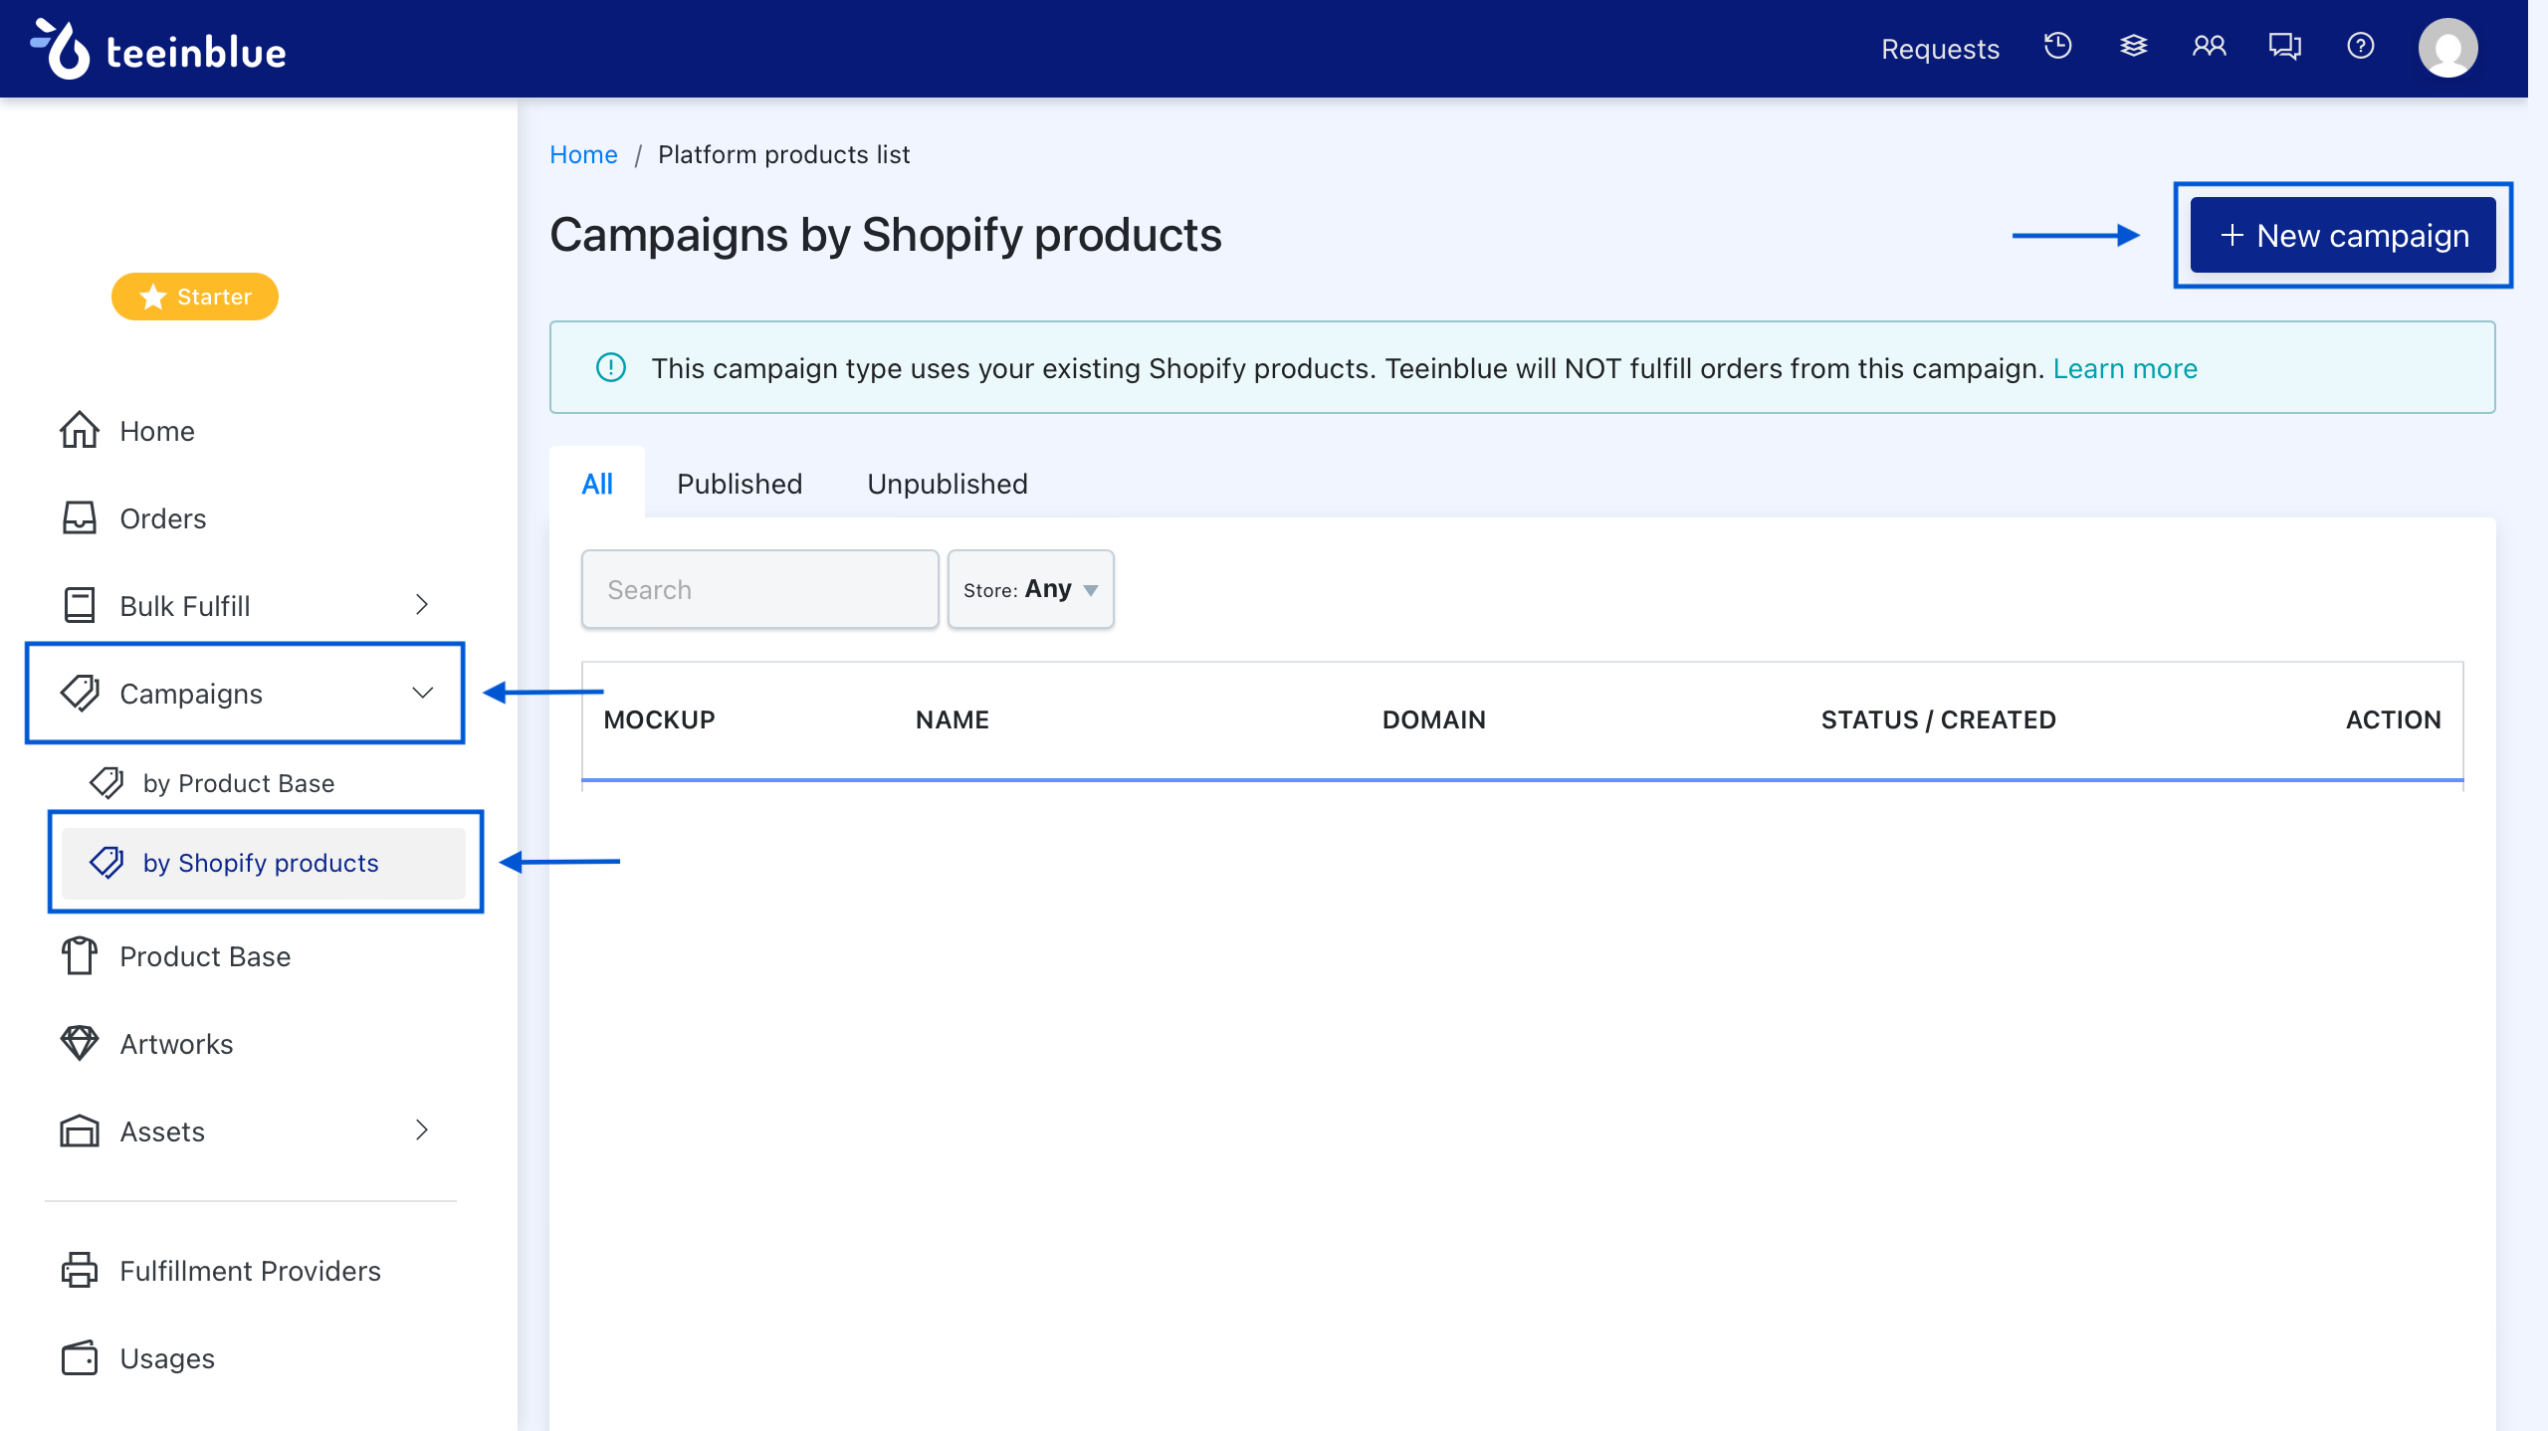This screenshot has width=2548, height=1431.
Task: Click the ACTION column header
Action: [x=2393, y=719]
